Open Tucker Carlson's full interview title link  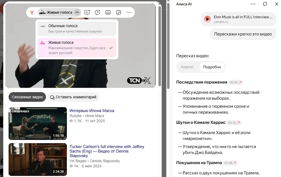pyautogui.click(x=107, y=151)
